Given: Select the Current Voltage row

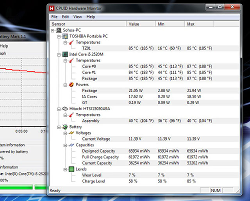Looking at the screenshot, I should pos(160,139).
